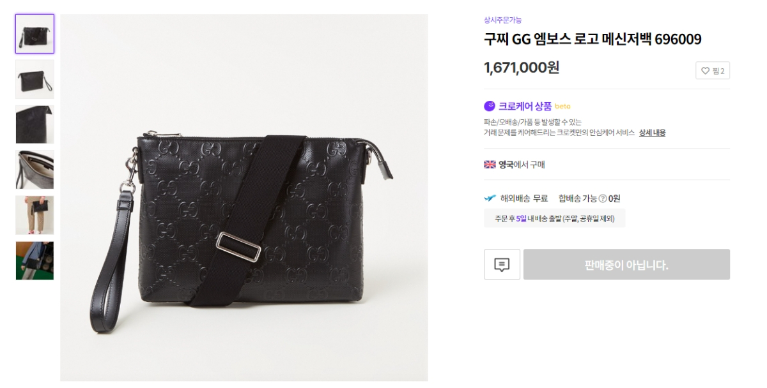Click the purple 크로케어 smiley icon
The height and width of the screenshot is (388, 767).
(490, 106)
